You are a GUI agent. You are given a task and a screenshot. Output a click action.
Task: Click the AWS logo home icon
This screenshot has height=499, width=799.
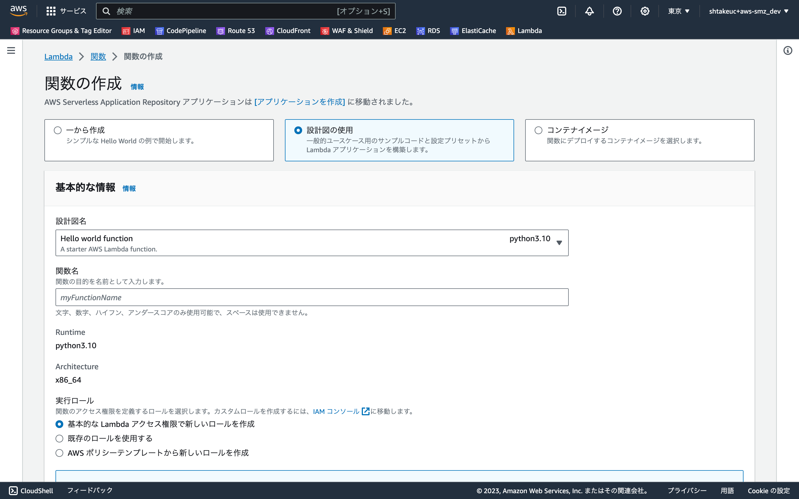click(x=19, y=11)
